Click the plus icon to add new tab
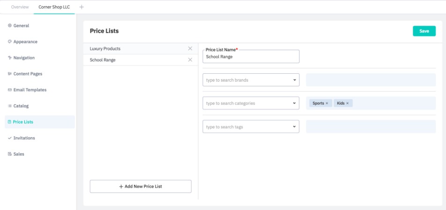The height and width of the screenshot is (210, 446). click(82, 7)
